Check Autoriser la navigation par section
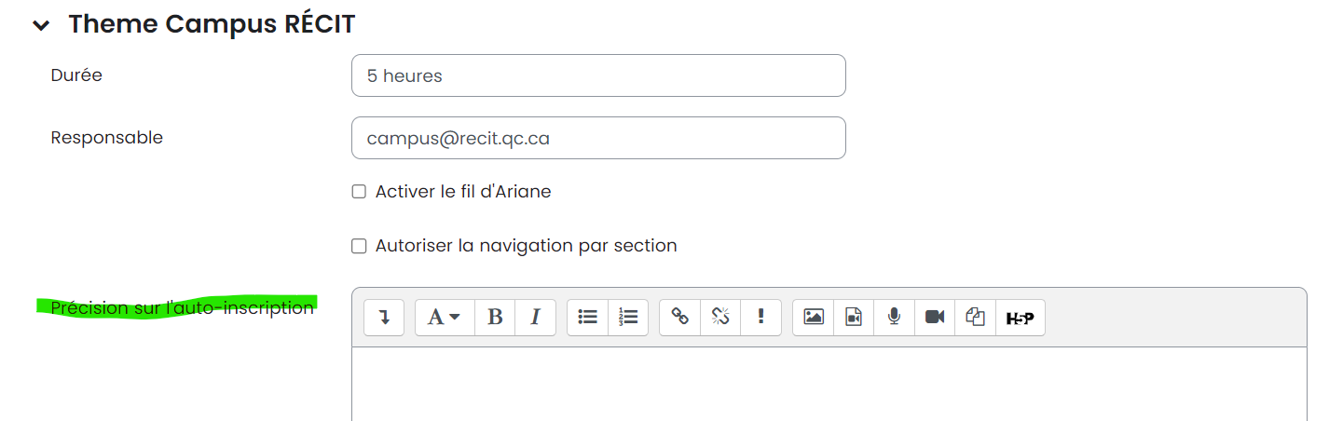This screenshot has height=421, width=1329. pyautogui.click(x=359, y=246)
